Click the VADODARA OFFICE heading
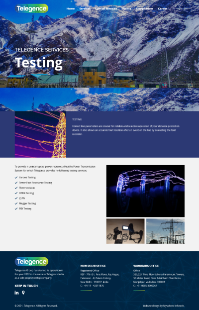Screen dimensions: 199x310 coord(146,266)
